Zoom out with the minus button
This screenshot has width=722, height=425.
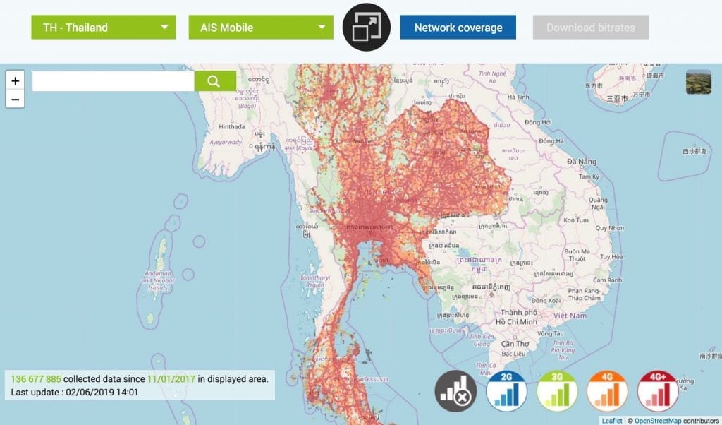point(16,99)
